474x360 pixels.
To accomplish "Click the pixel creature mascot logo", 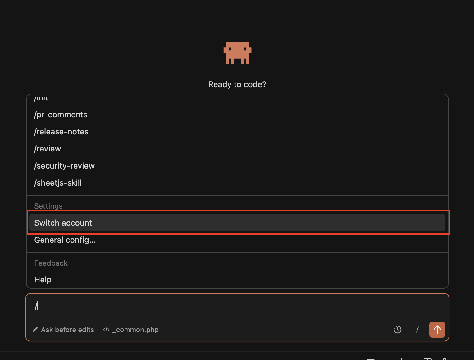I will 237,53.
